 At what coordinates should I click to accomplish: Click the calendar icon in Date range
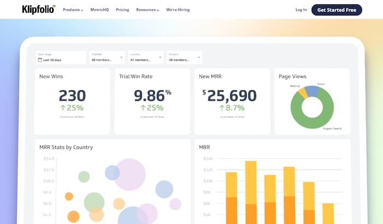[39, 60]
